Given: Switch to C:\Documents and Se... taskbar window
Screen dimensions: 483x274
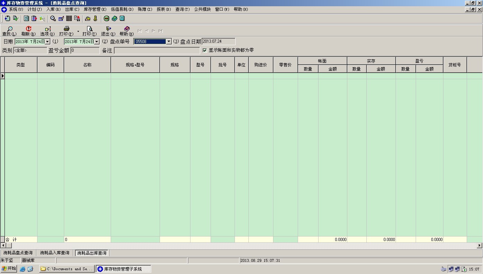Looking at the screenshot, I should (67, 269).
